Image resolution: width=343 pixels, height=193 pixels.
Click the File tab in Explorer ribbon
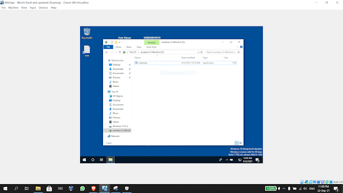108,47
